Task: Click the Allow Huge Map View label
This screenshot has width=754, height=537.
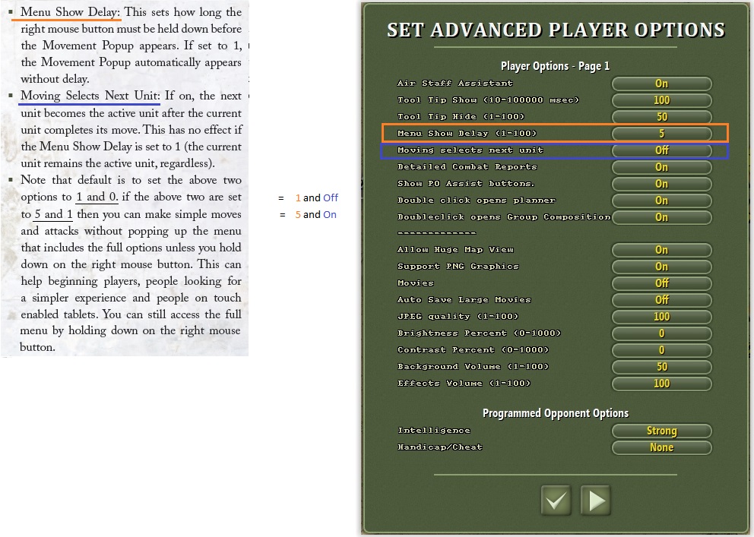Action: [455, 249]
